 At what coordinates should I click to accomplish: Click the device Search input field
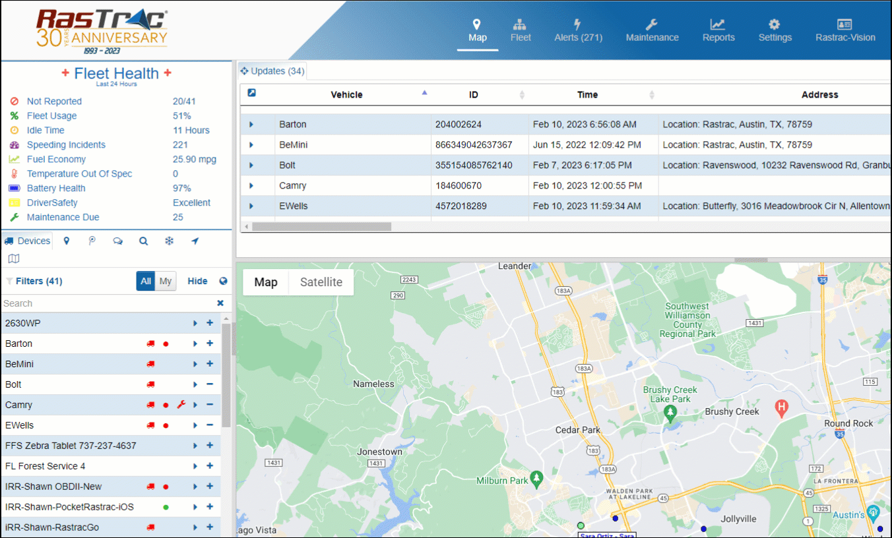pyautogui.click(x=106, y=303)
